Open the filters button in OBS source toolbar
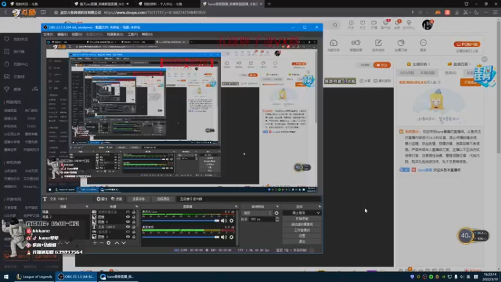501x282 pixels. click(116, 199)
